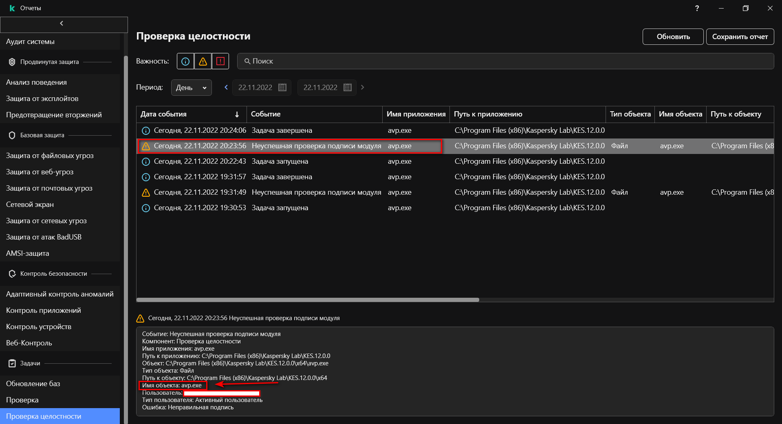Click the sort arrow in Дата события header
Viewport: 782px width, 424px height.
tap(237, 114)
